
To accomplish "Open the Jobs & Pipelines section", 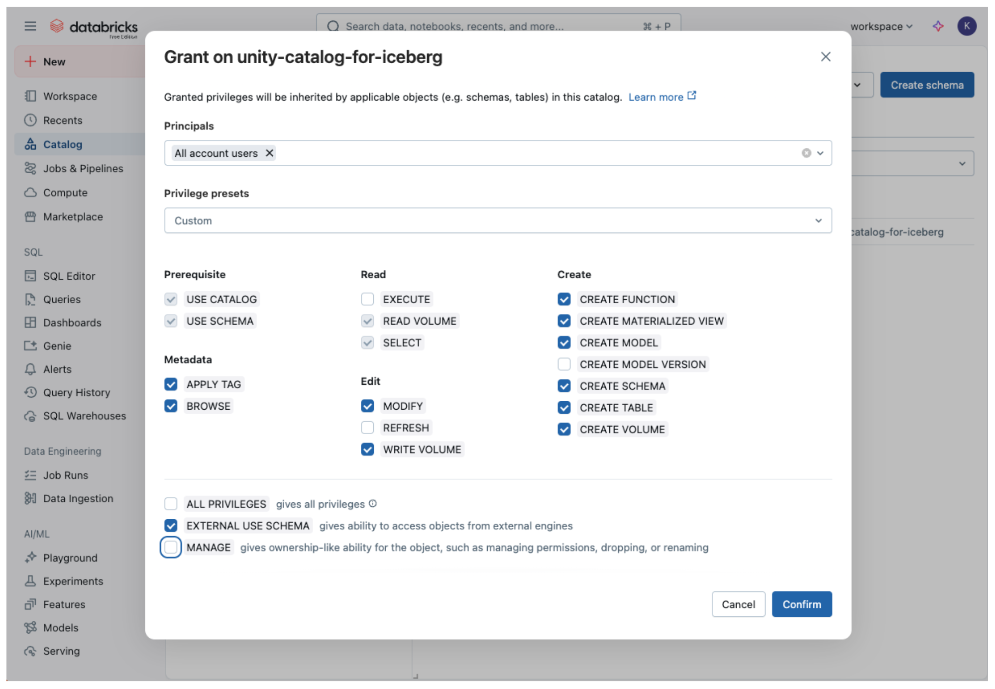I will [x=83, y=168].
